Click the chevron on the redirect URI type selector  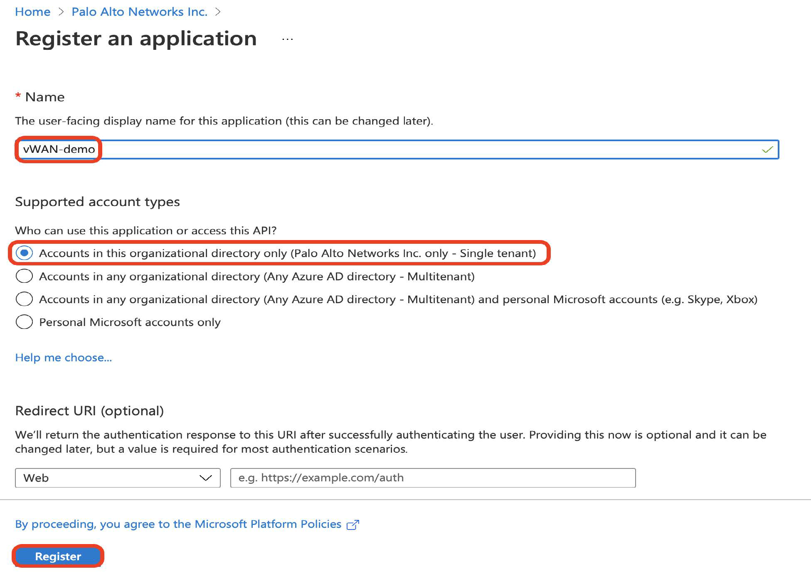pos(207,478)
